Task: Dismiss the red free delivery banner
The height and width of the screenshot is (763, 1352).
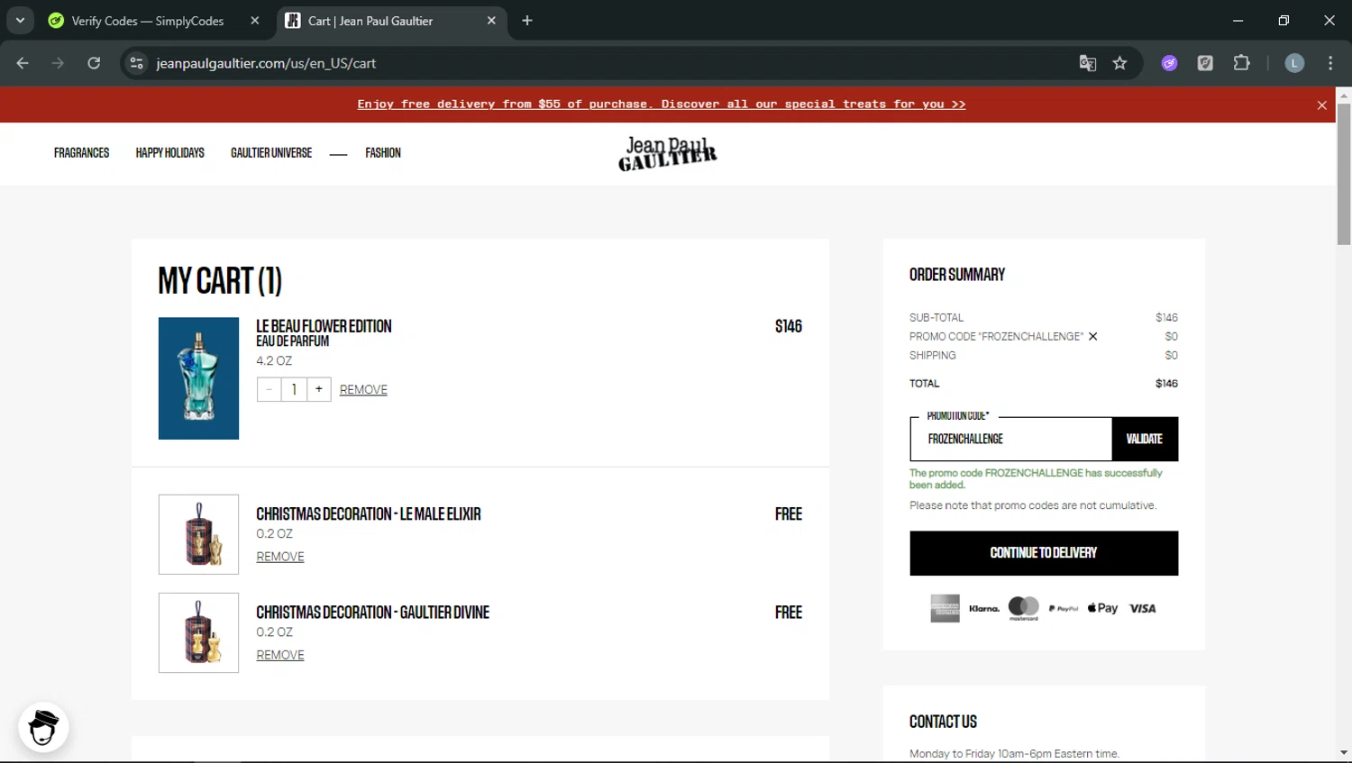Action: coord(1321,105)
